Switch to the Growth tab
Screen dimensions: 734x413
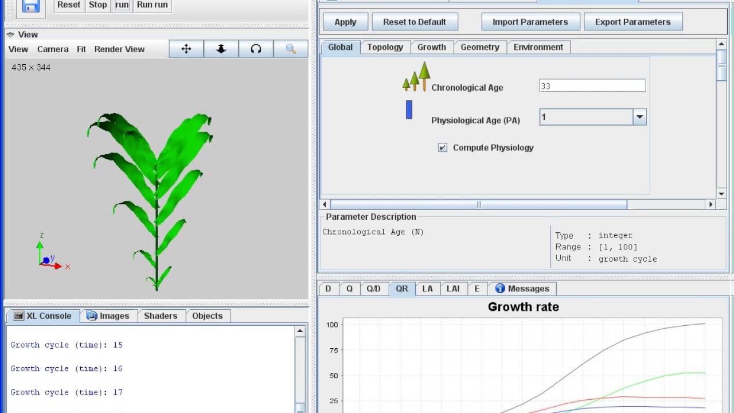click(x=432, y=47)
